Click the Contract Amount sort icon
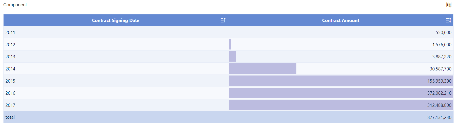The image size is (456, 126). pyautogui.click(x=448, y=20)
